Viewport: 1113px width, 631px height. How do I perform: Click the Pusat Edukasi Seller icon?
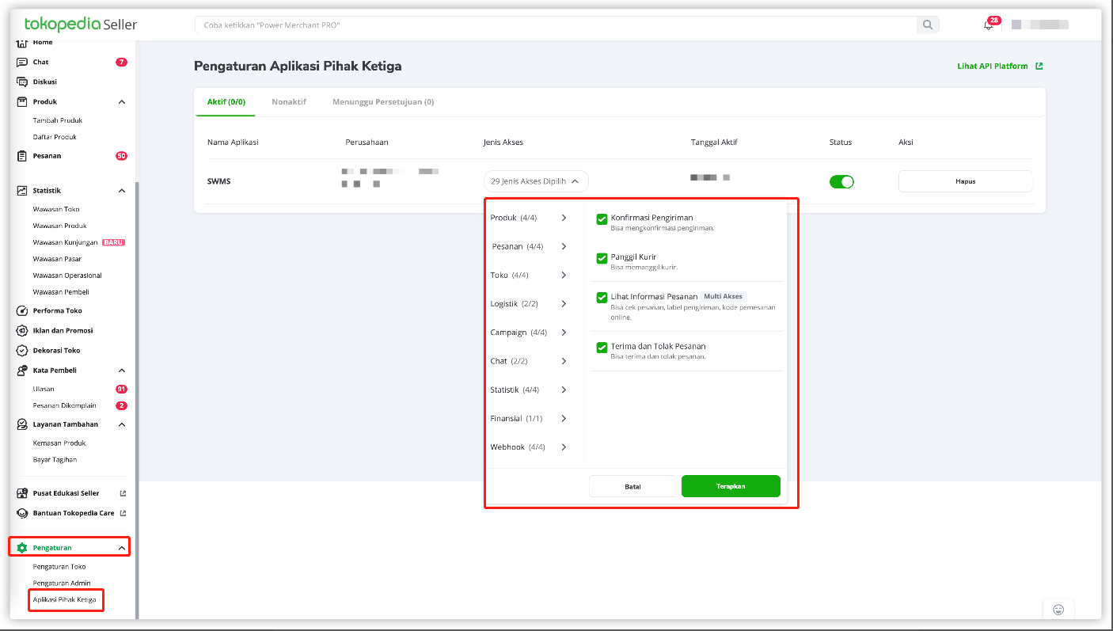pos(22,493)
